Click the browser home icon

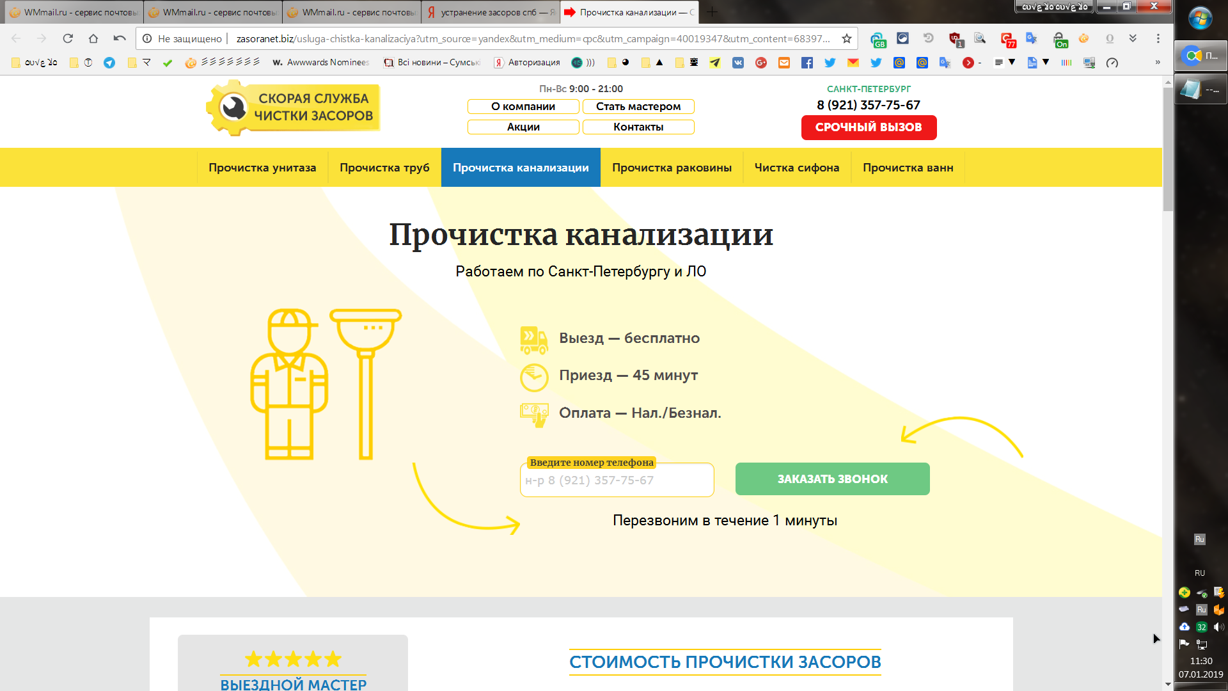[x=93, y=38]
